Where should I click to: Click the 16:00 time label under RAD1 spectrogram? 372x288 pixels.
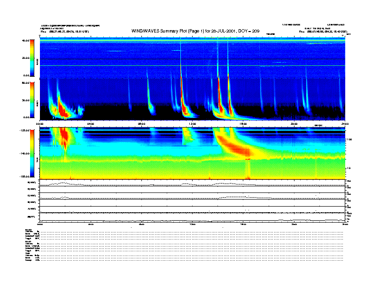[x=243, y=124]
